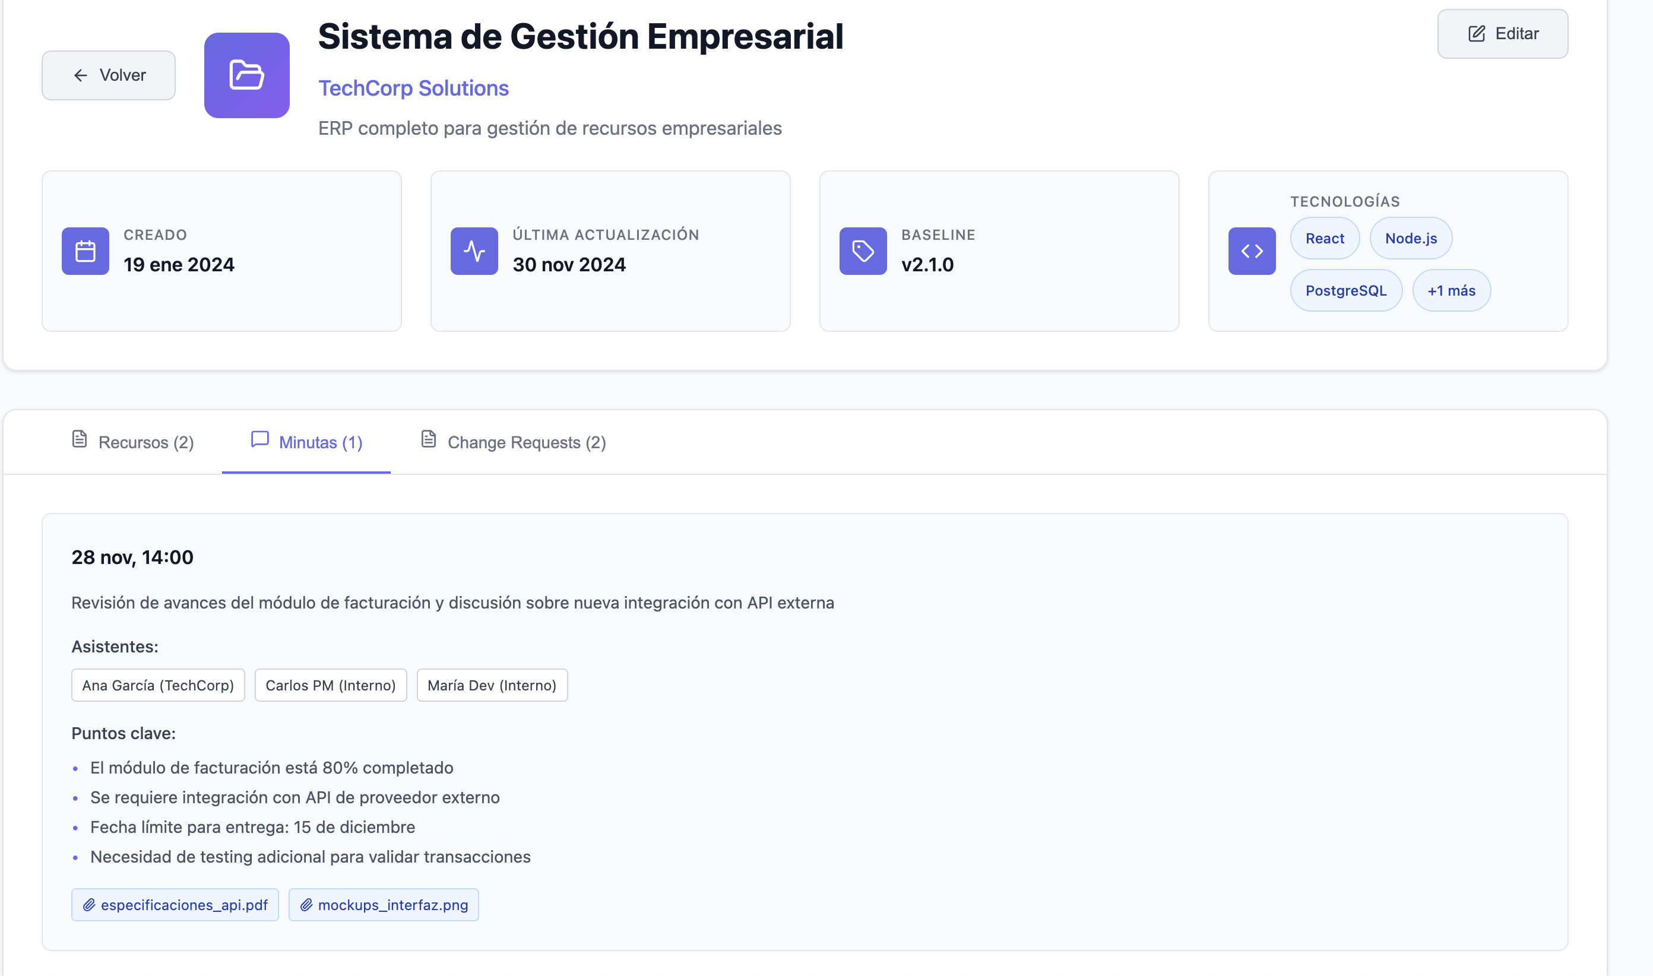Click the PostgreSQL technology chip

click(1345, 290)
